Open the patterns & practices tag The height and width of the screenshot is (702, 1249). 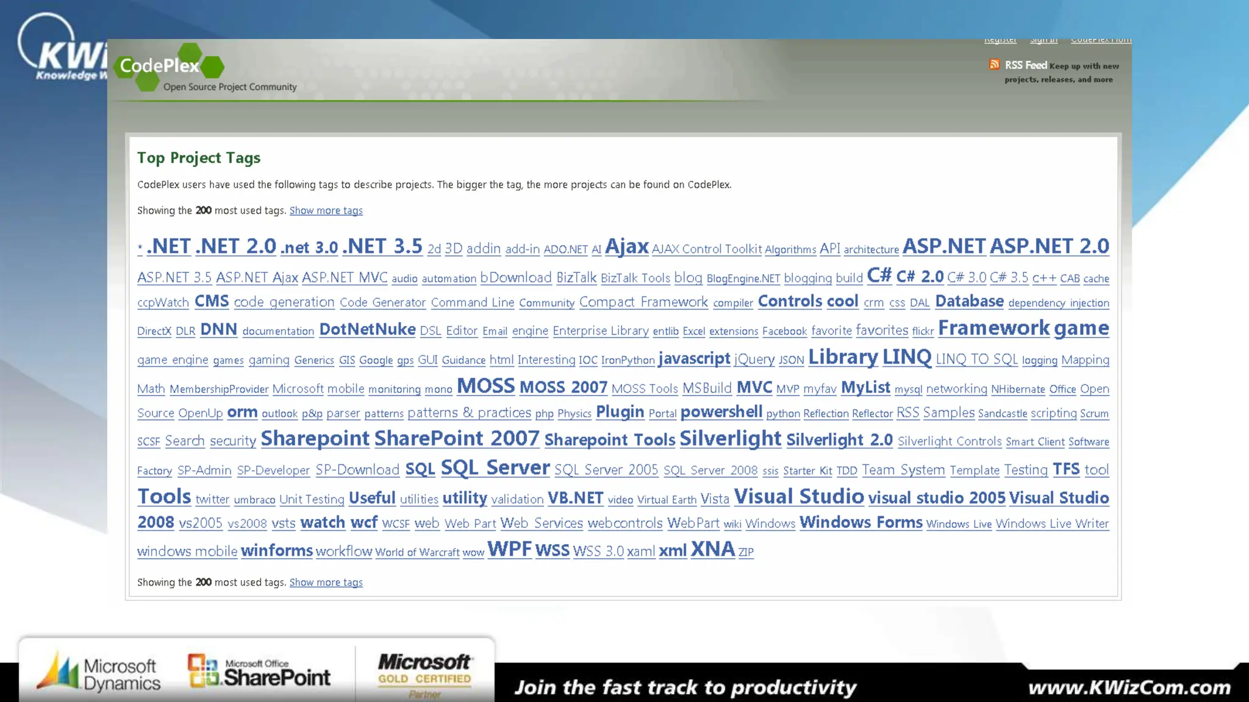(469, 413)
